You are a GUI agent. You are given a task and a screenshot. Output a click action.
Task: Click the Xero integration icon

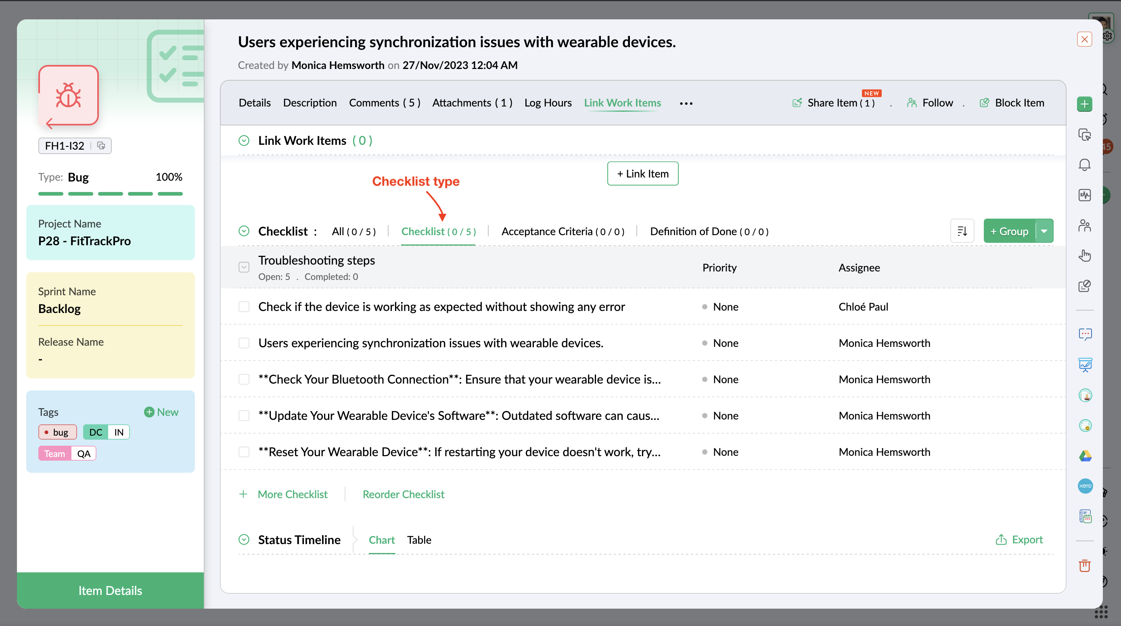(1085, 486)
